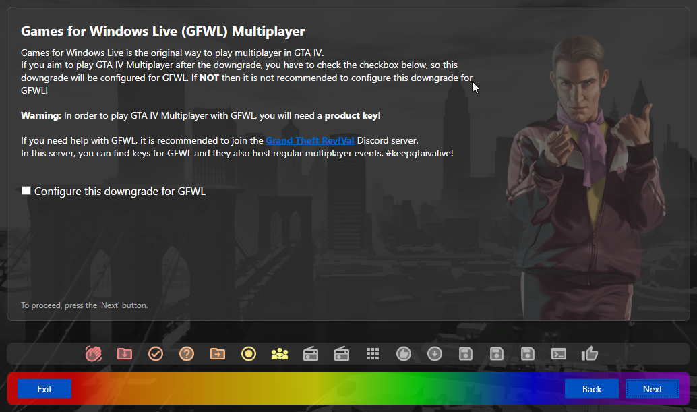Open the circled download arrow step icon
Screen dimensions: 697x412
coord(435,354)
